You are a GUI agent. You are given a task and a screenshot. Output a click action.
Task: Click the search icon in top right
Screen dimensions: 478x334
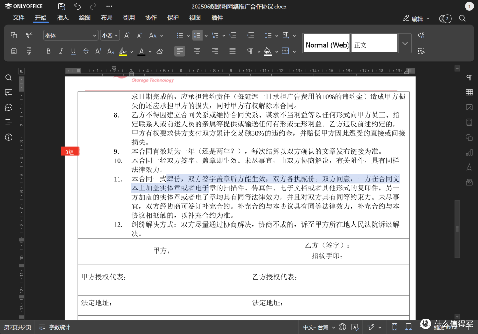click(462, 19)
